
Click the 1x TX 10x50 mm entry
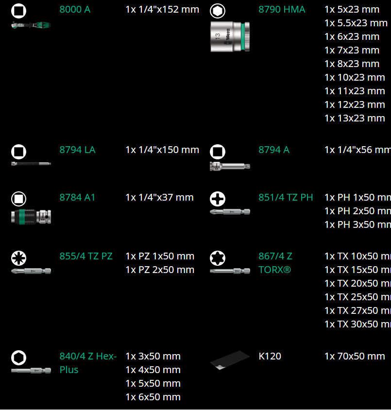pyautogui.click(x=357, y=256)
